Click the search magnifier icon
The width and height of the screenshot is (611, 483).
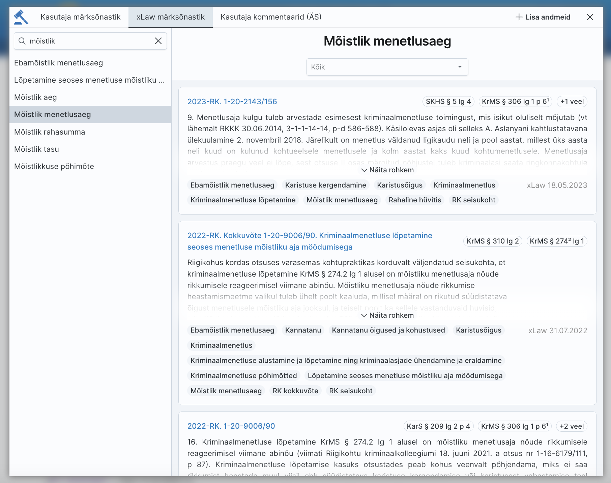(x=22, y=41)
